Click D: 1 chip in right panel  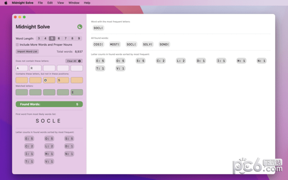coord(201,61)
